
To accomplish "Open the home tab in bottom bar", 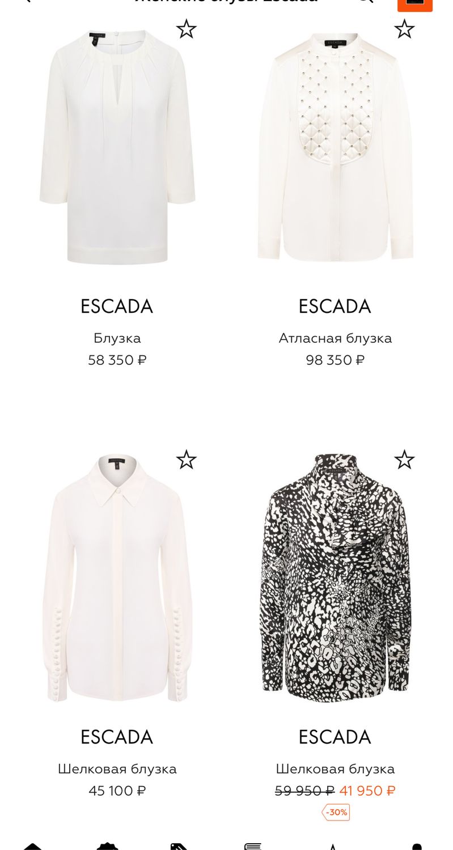I will click(33, 847).
